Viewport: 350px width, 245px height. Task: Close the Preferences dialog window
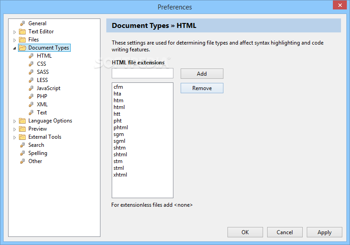pyautogui.click(x=339, y=6)
